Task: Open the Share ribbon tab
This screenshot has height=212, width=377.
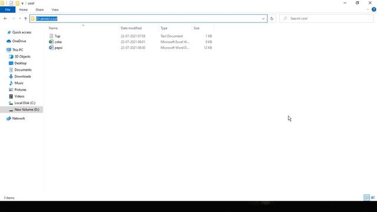Action: [x=39, y=9]
